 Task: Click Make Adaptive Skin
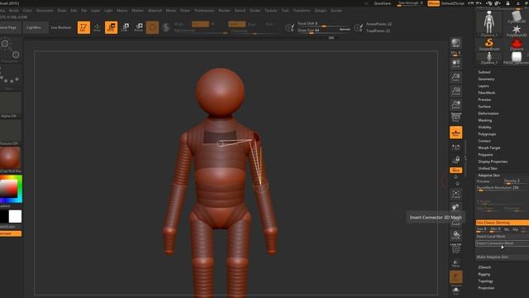click(503, 257)
